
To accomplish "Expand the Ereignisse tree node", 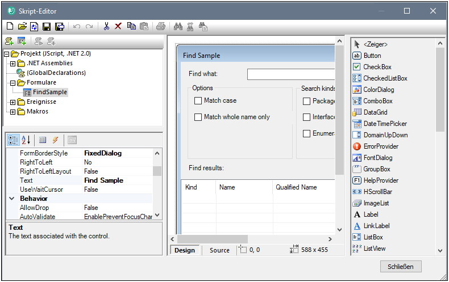I will pos(13,102).
